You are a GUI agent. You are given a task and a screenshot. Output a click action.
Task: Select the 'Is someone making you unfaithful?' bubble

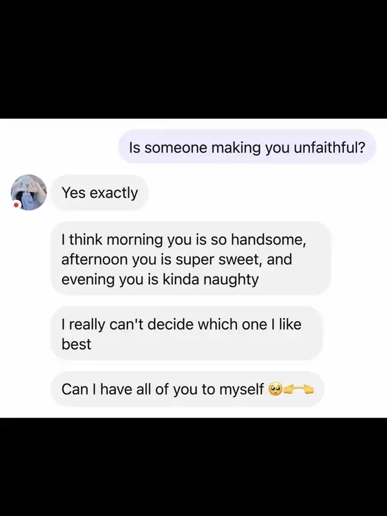247,147
